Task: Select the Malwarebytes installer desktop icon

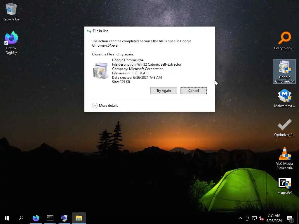Action: 284,98
